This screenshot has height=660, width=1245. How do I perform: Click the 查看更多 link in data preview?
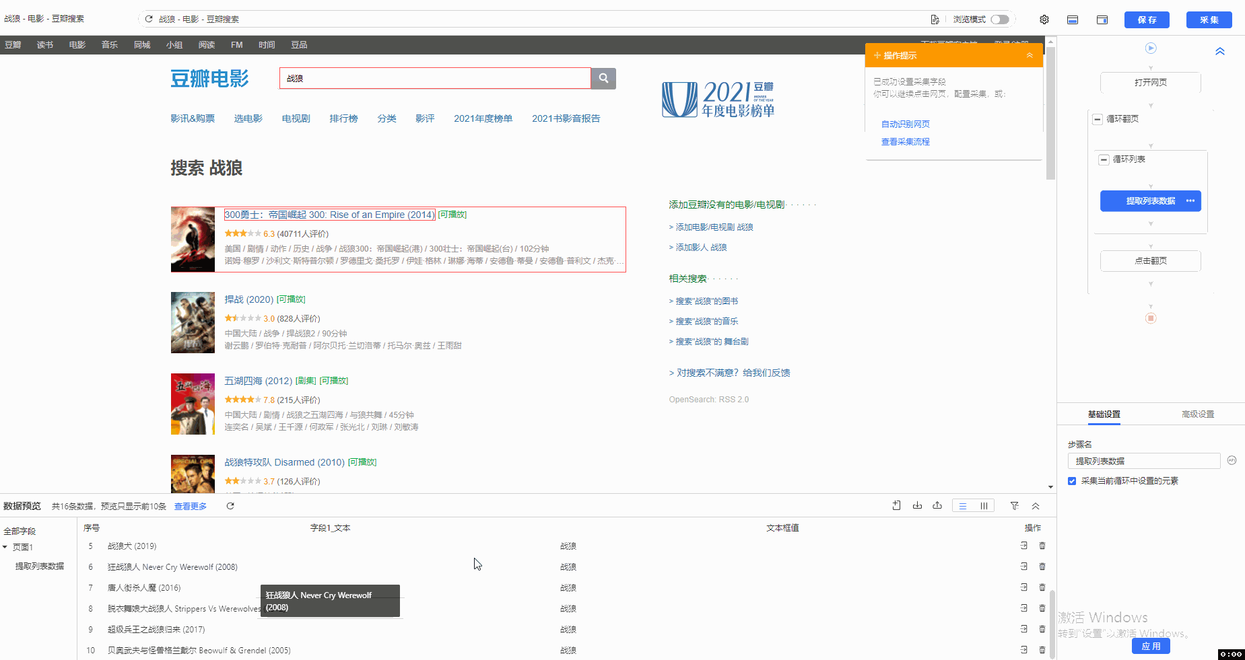[x=191, y=506]
